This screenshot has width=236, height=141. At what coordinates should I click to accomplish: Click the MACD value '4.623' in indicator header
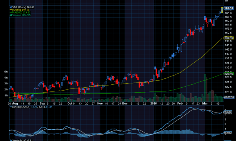click(x=34, y=107)
